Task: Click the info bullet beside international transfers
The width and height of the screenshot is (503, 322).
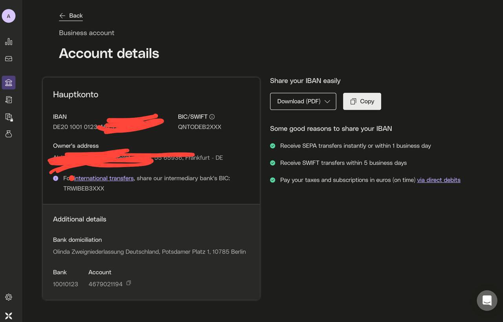Action: 55,178
